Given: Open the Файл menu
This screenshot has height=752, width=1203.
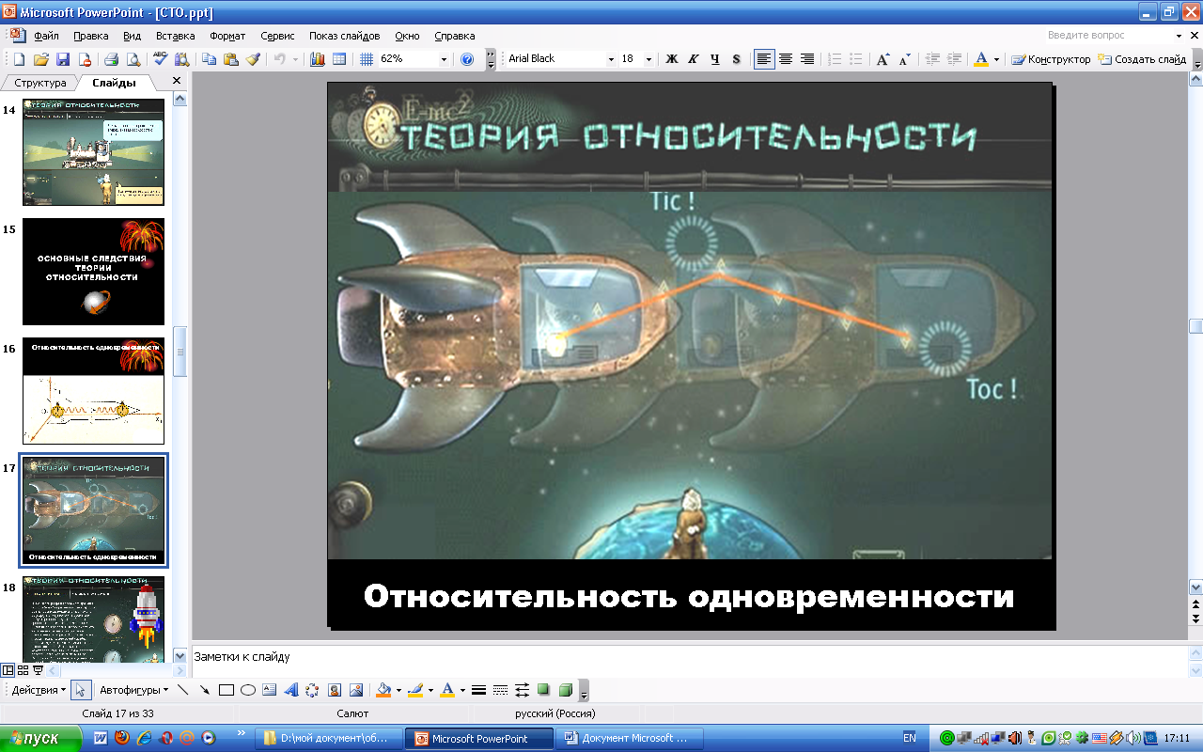Looking at the screenshot, I should [x=46, y=36].
